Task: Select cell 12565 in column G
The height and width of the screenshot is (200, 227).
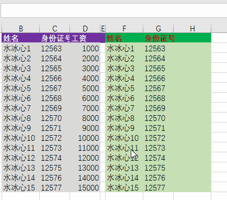Action: (x=158, y=68)
